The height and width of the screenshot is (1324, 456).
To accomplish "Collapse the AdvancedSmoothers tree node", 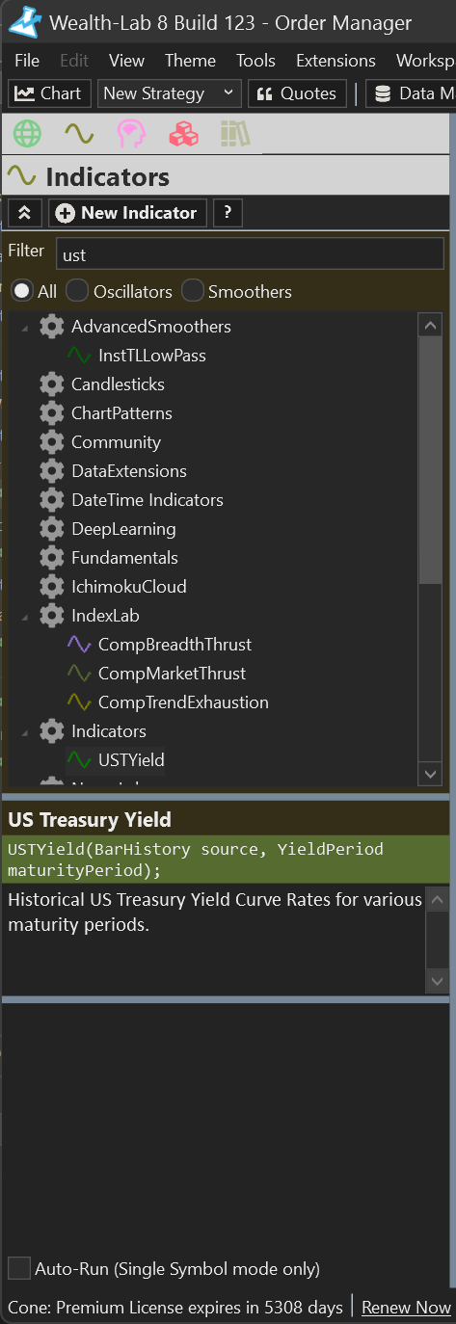I will pos(24,328).
